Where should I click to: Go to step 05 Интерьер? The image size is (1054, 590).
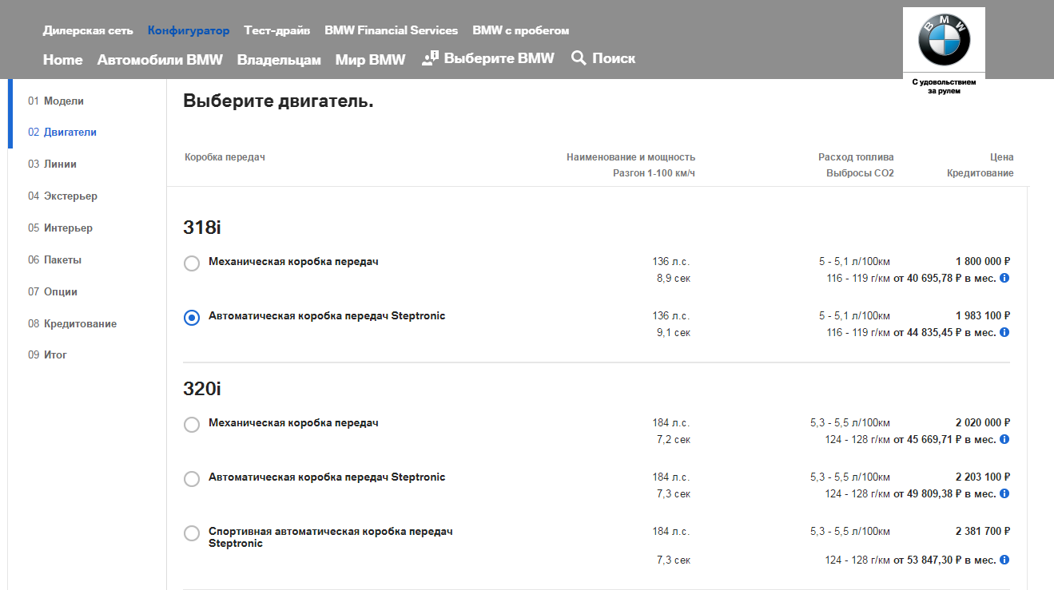61,228
